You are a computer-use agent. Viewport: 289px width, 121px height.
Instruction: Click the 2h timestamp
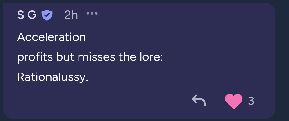(71, 15)
